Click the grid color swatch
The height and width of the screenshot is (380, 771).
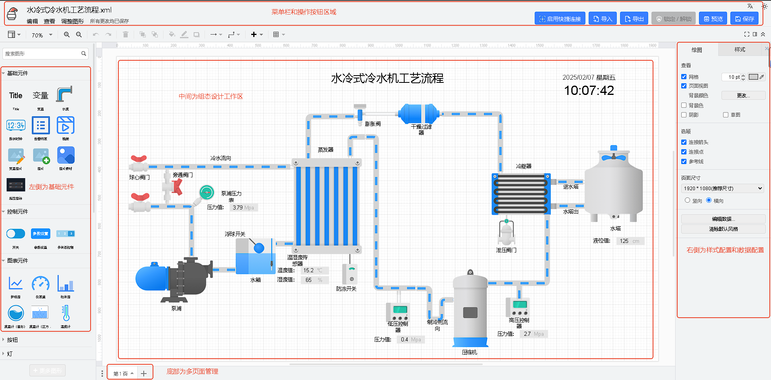753,77
